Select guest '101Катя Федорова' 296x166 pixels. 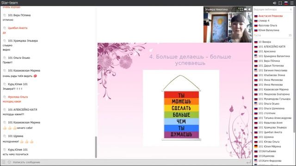[270, 161]
